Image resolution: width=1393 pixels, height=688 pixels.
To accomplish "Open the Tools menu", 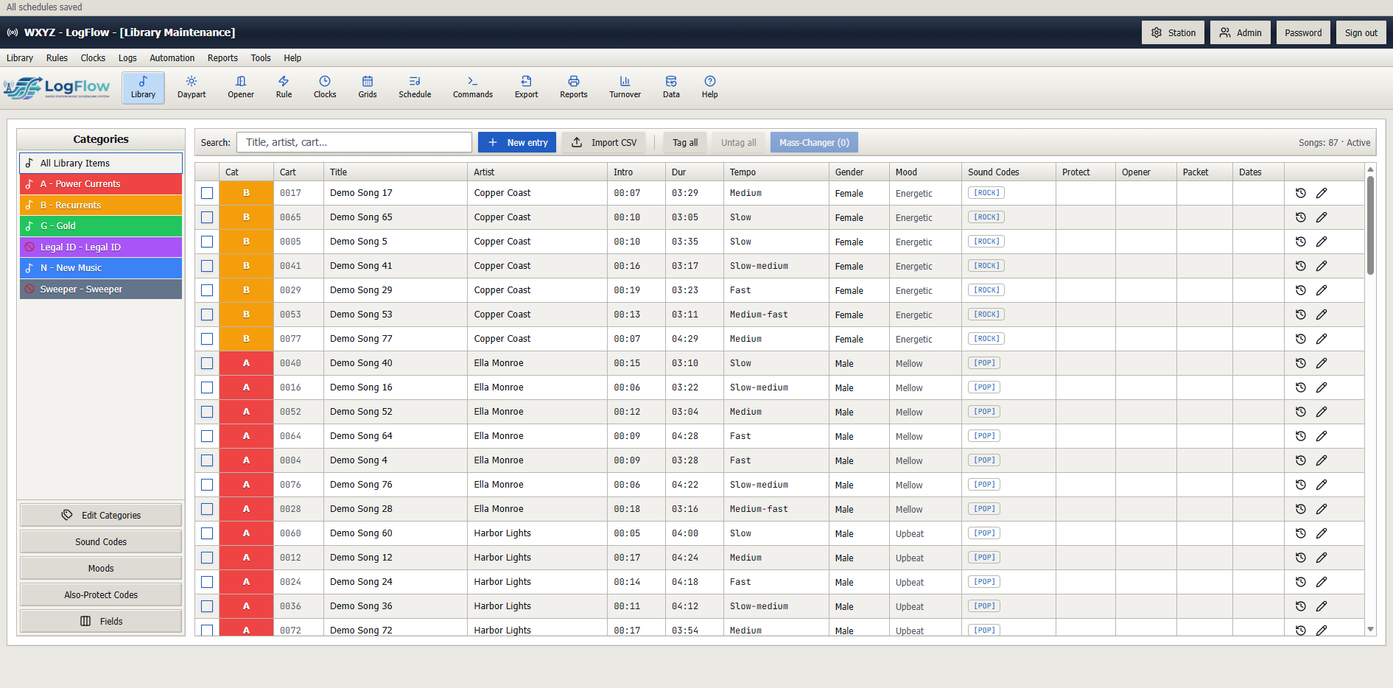I will [260, 58].
